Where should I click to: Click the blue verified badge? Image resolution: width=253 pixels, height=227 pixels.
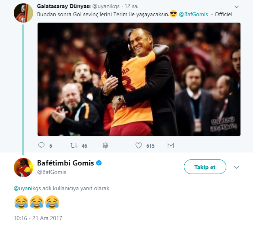[99, 163]
